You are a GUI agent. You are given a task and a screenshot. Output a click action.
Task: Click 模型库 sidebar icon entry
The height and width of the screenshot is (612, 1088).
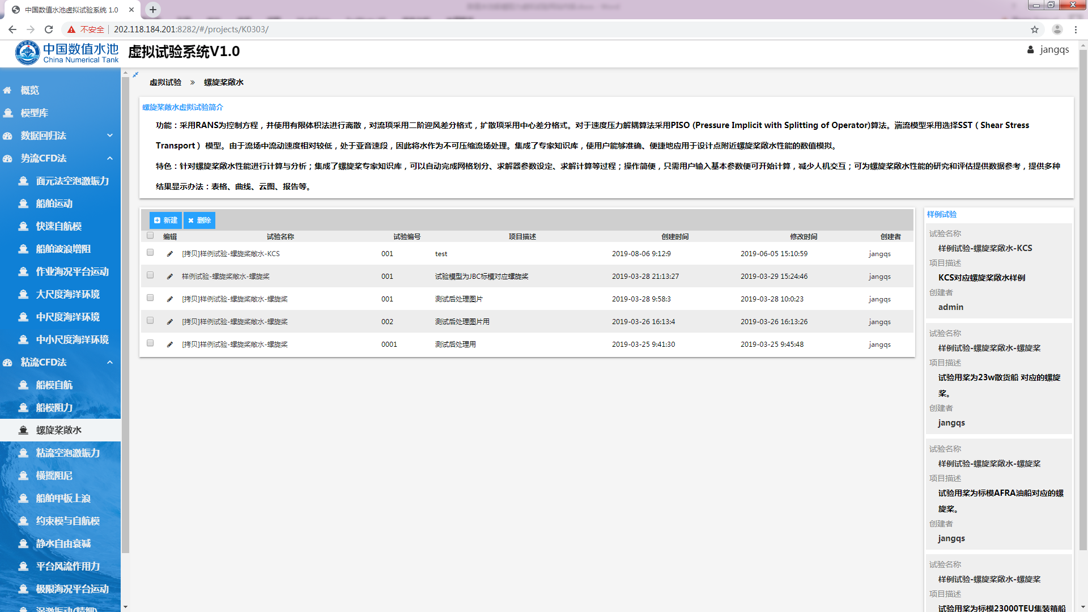8,113
